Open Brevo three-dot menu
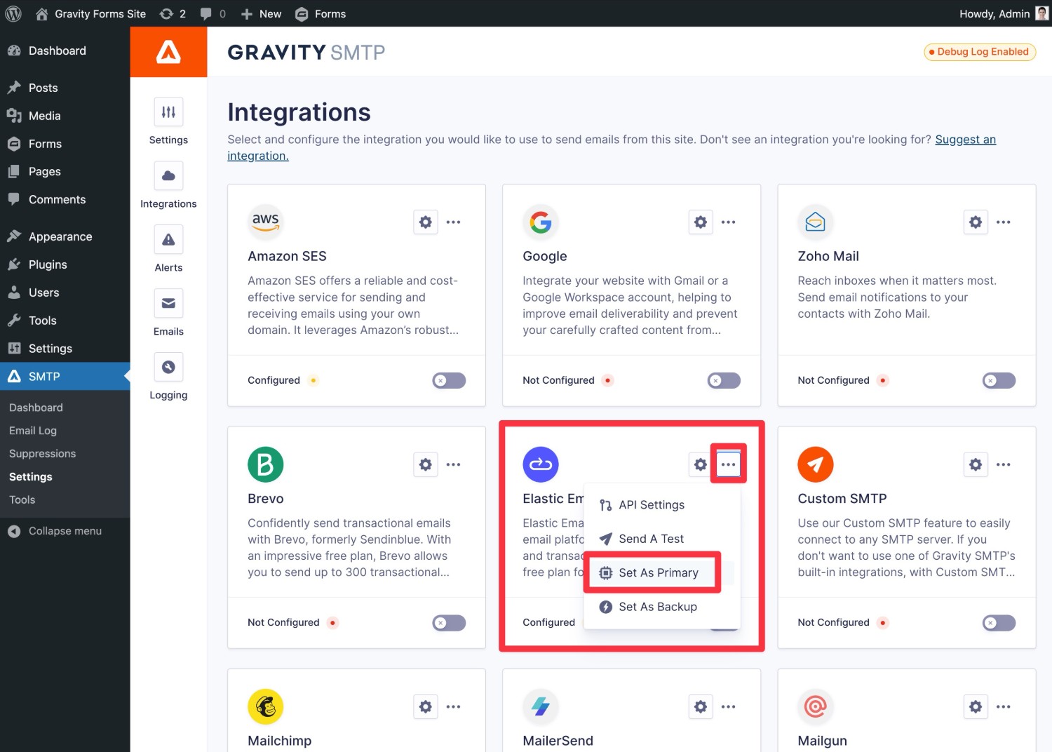This screenshot has width=1052, height=752. [454, 464]
